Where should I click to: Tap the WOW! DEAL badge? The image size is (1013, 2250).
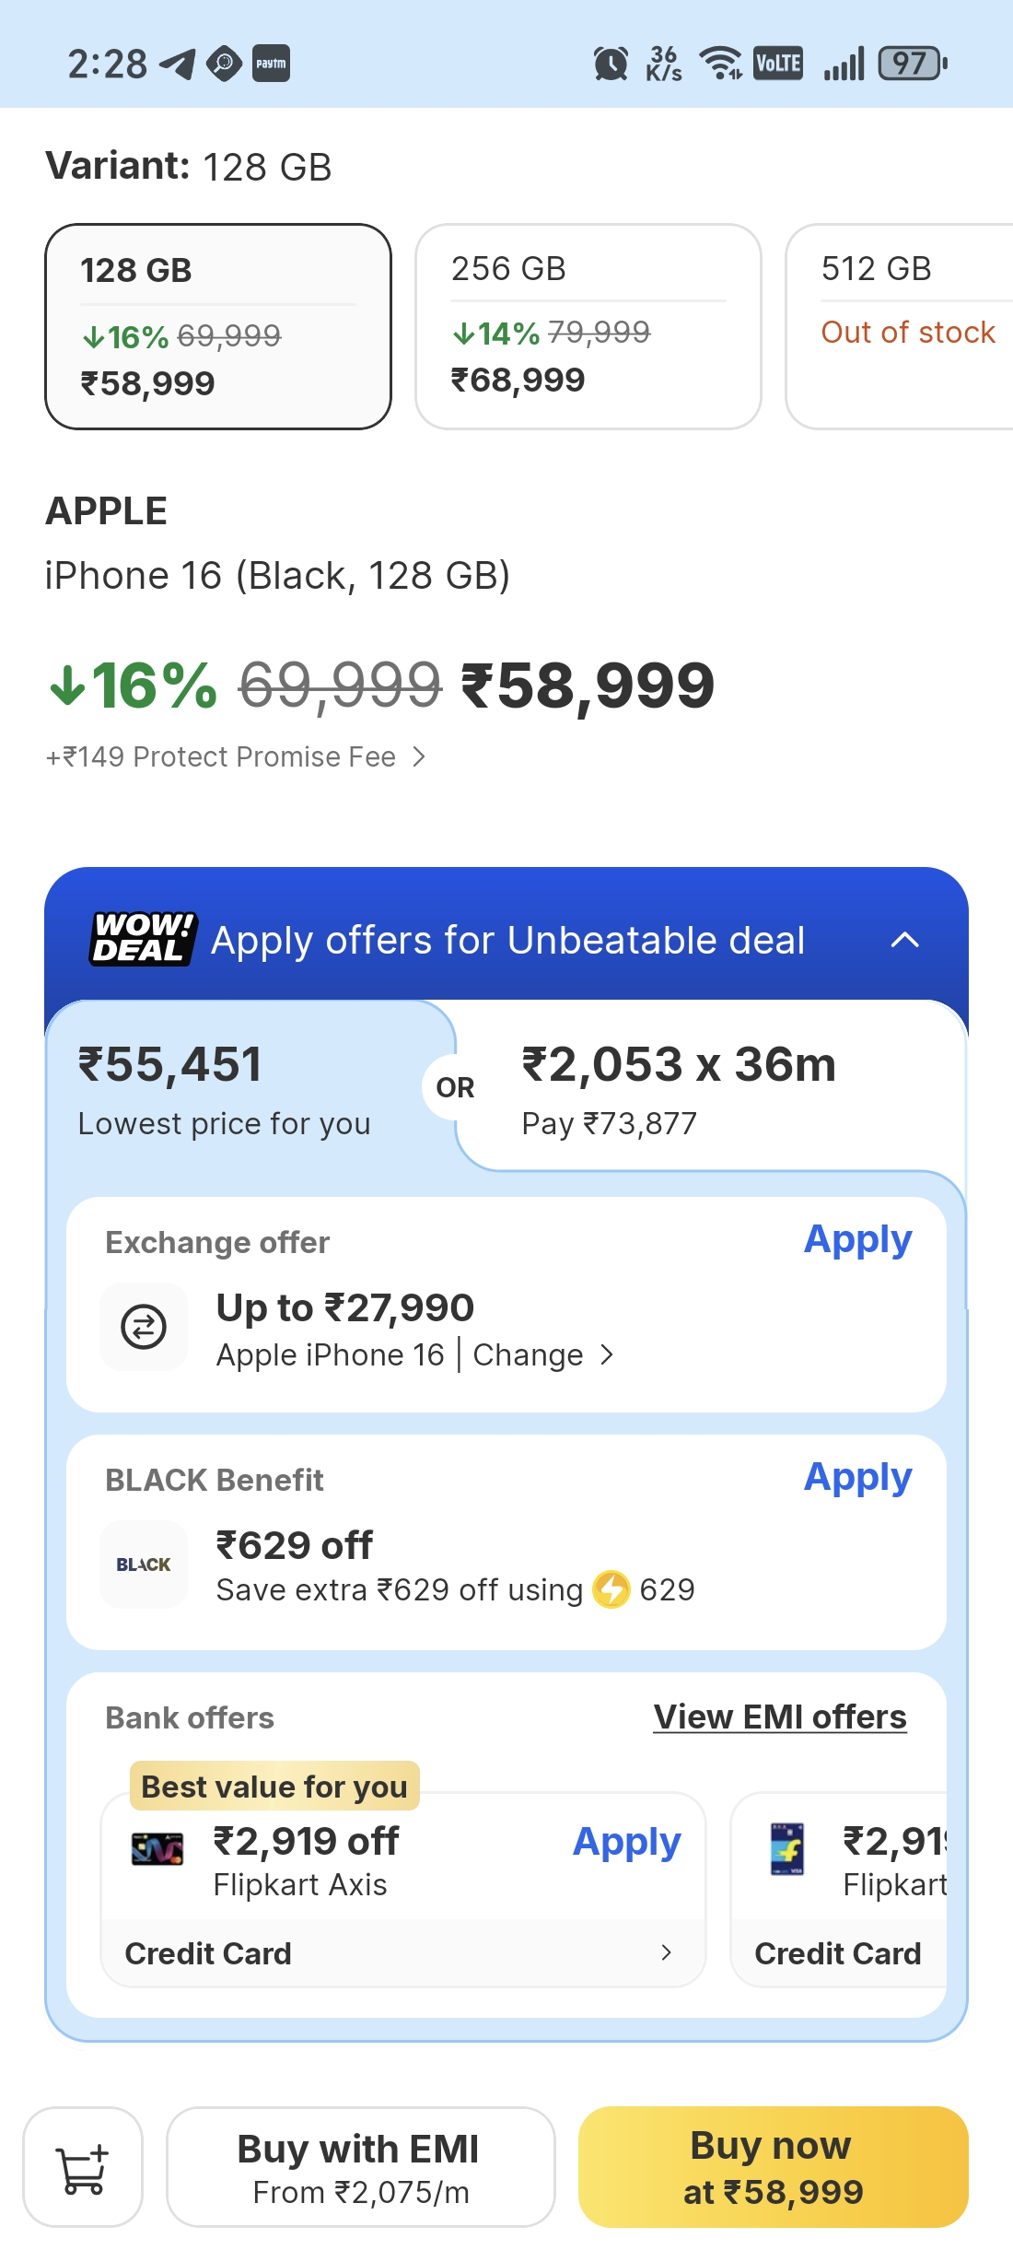point(143,939)
